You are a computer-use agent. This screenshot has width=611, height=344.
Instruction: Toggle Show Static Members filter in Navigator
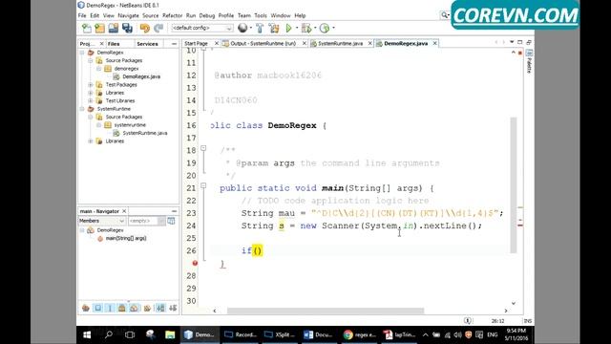110,308
